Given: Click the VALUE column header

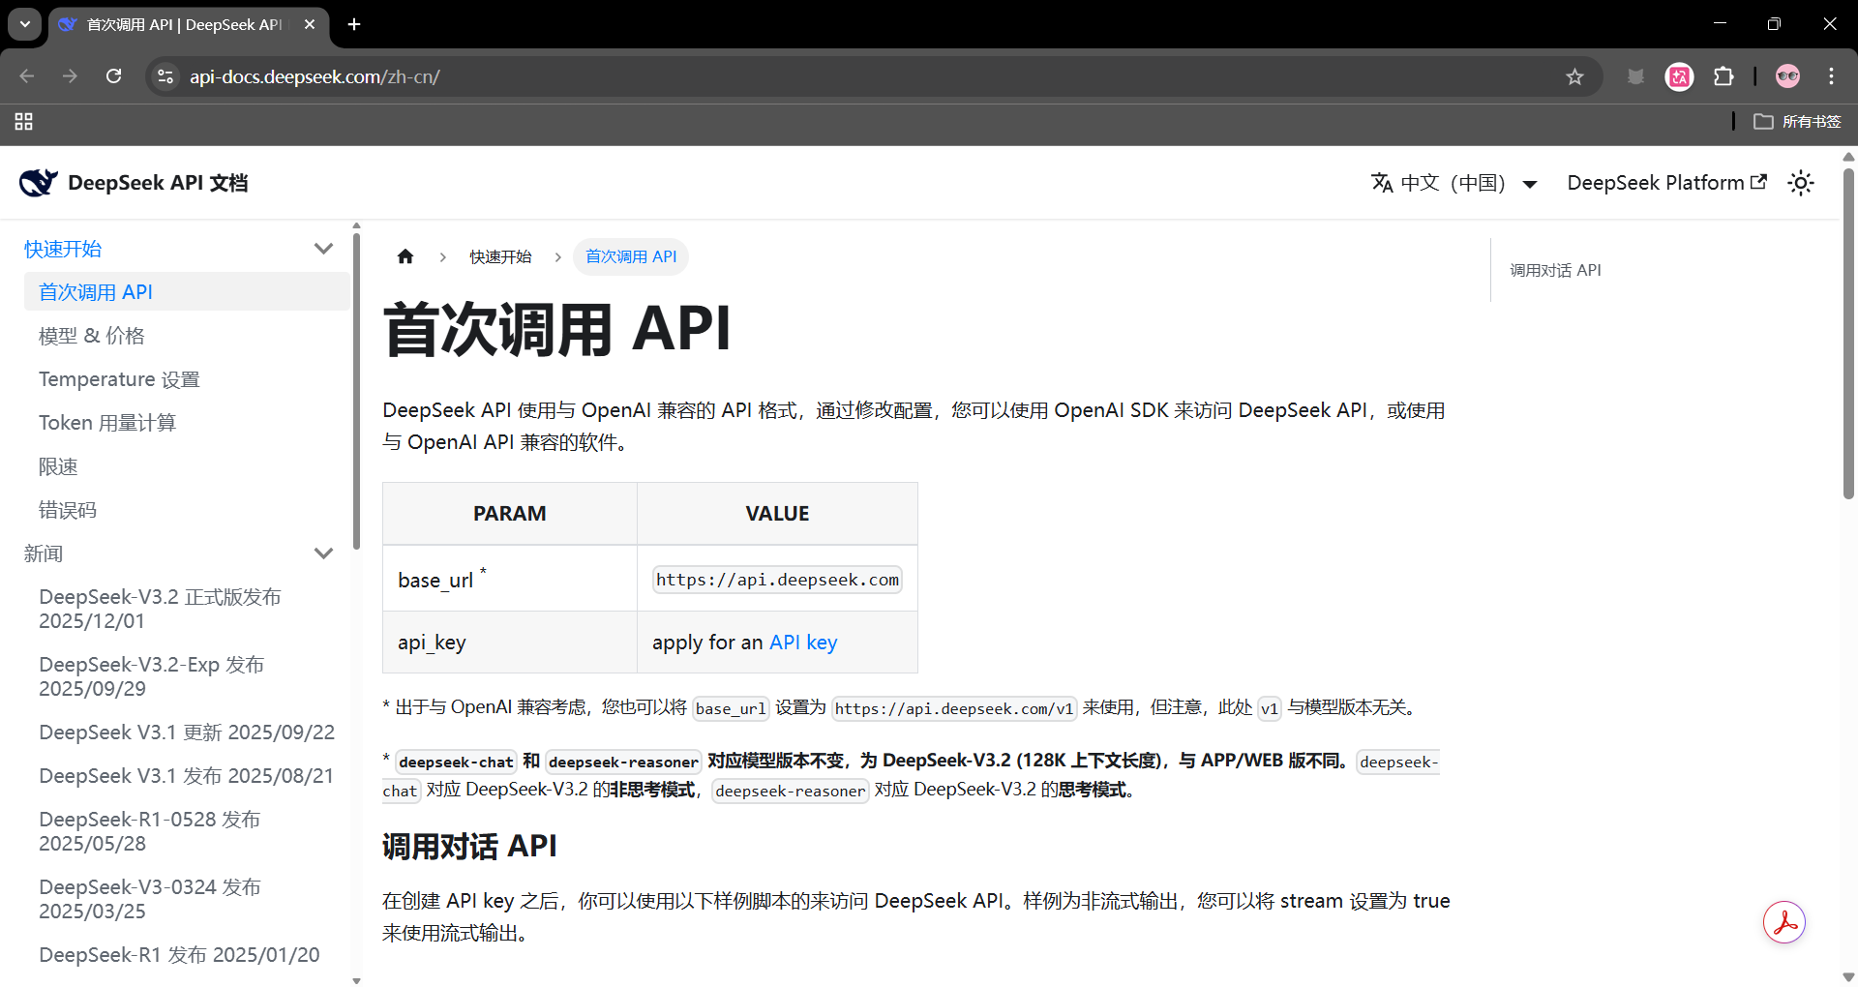Looking at the screenshot, I should tap(777, 514).
